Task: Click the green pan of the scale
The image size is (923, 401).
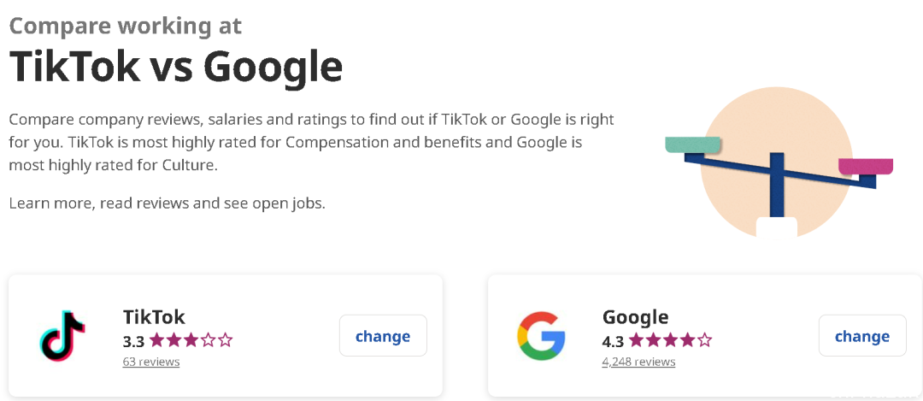Action: pos(693,144)
